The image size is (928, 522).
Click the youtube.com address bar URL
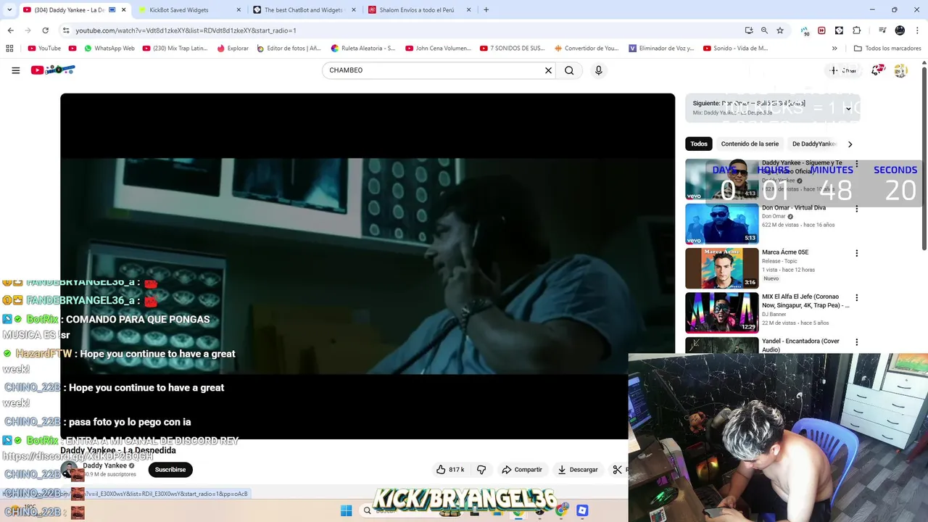pyautogui.click(x=186, y=30)
